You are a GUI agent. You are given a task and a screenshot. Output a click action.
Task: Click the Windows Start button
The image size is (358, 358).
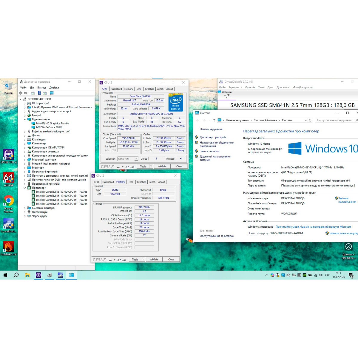pyautogui.click(x=5, y=275)
